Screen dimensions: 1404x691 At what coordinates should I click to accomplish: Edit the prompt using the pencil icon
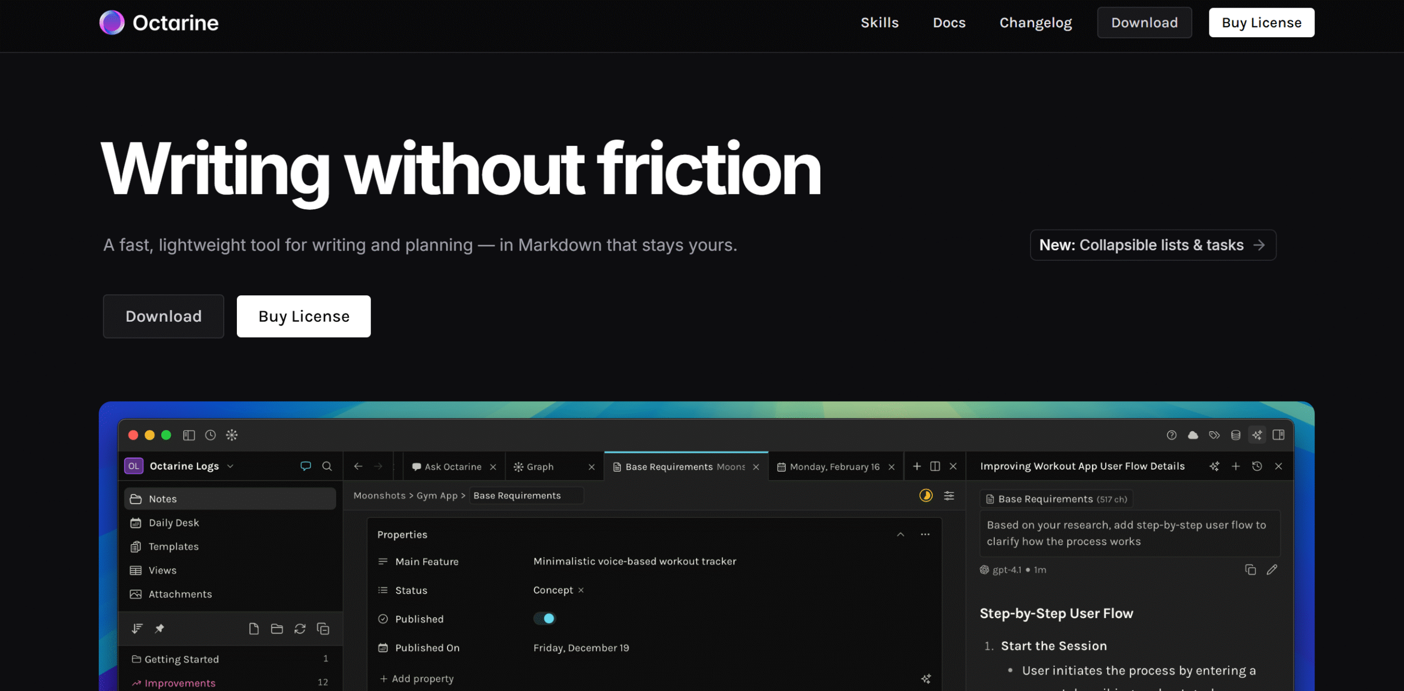pyautogui.click(x=1272, y=570)
